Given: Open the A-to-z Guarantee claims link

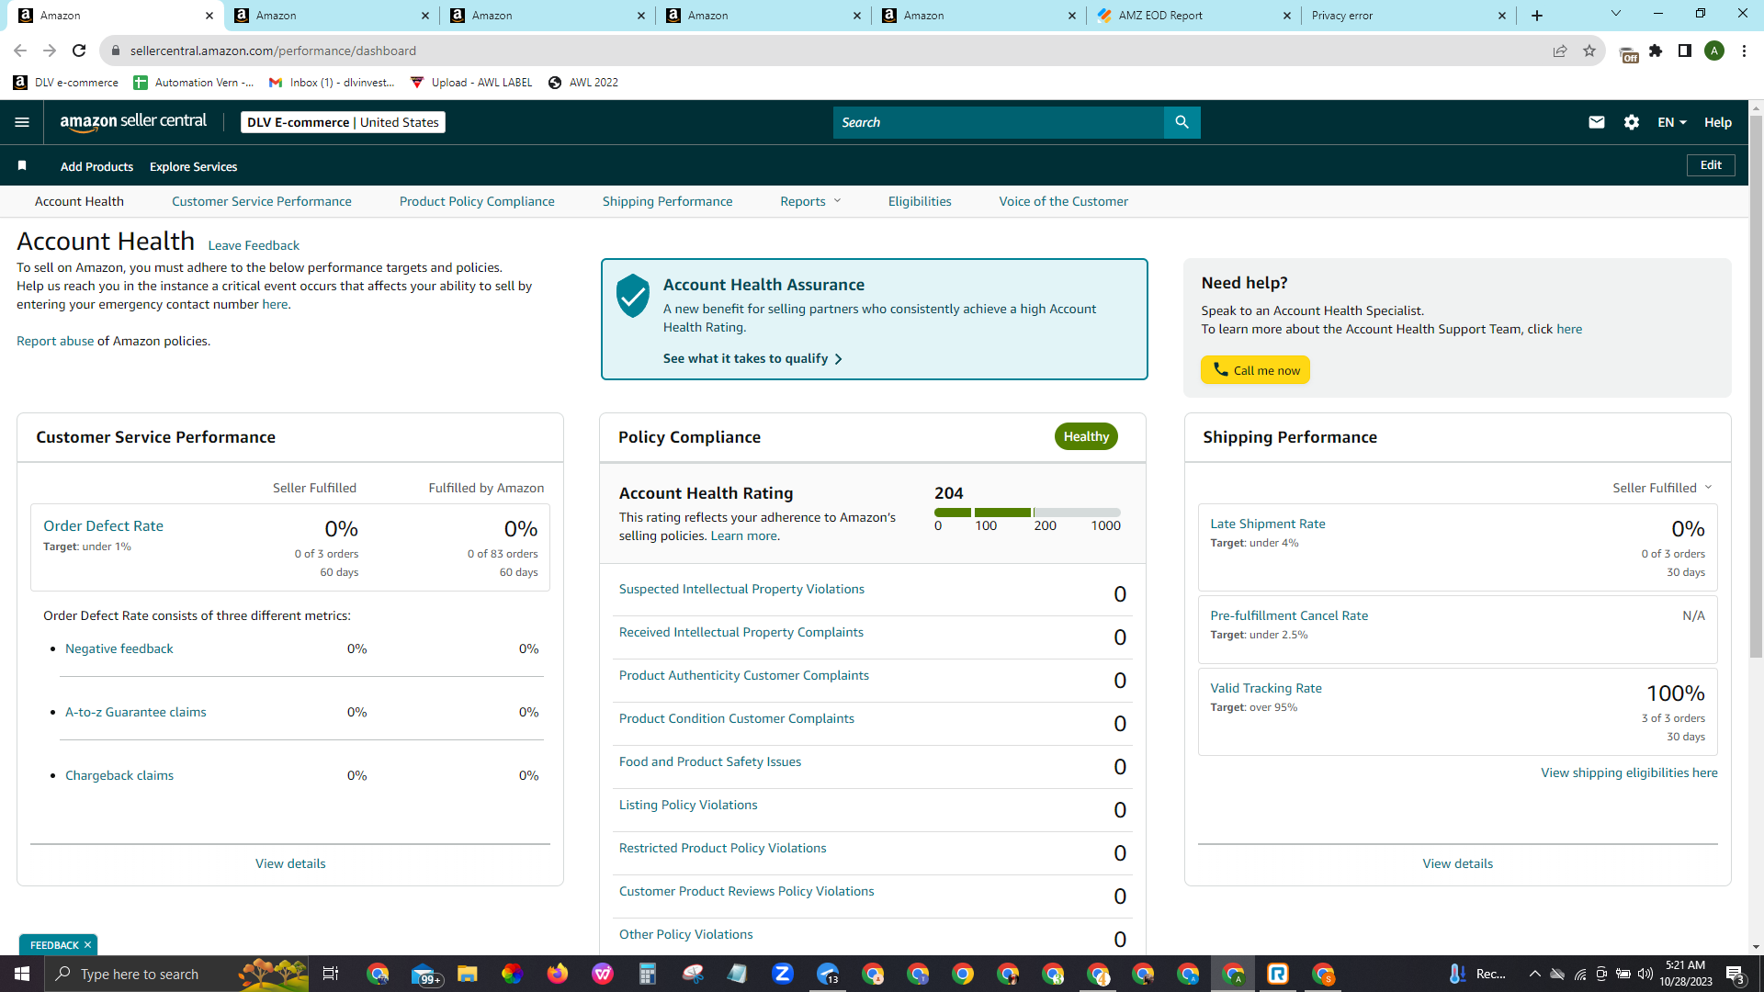Looking at the screenshot, I should click(136, 712).
